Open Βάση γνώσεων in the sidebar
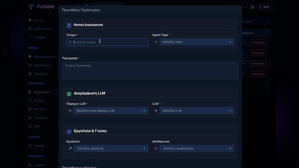 click(42, 57)
